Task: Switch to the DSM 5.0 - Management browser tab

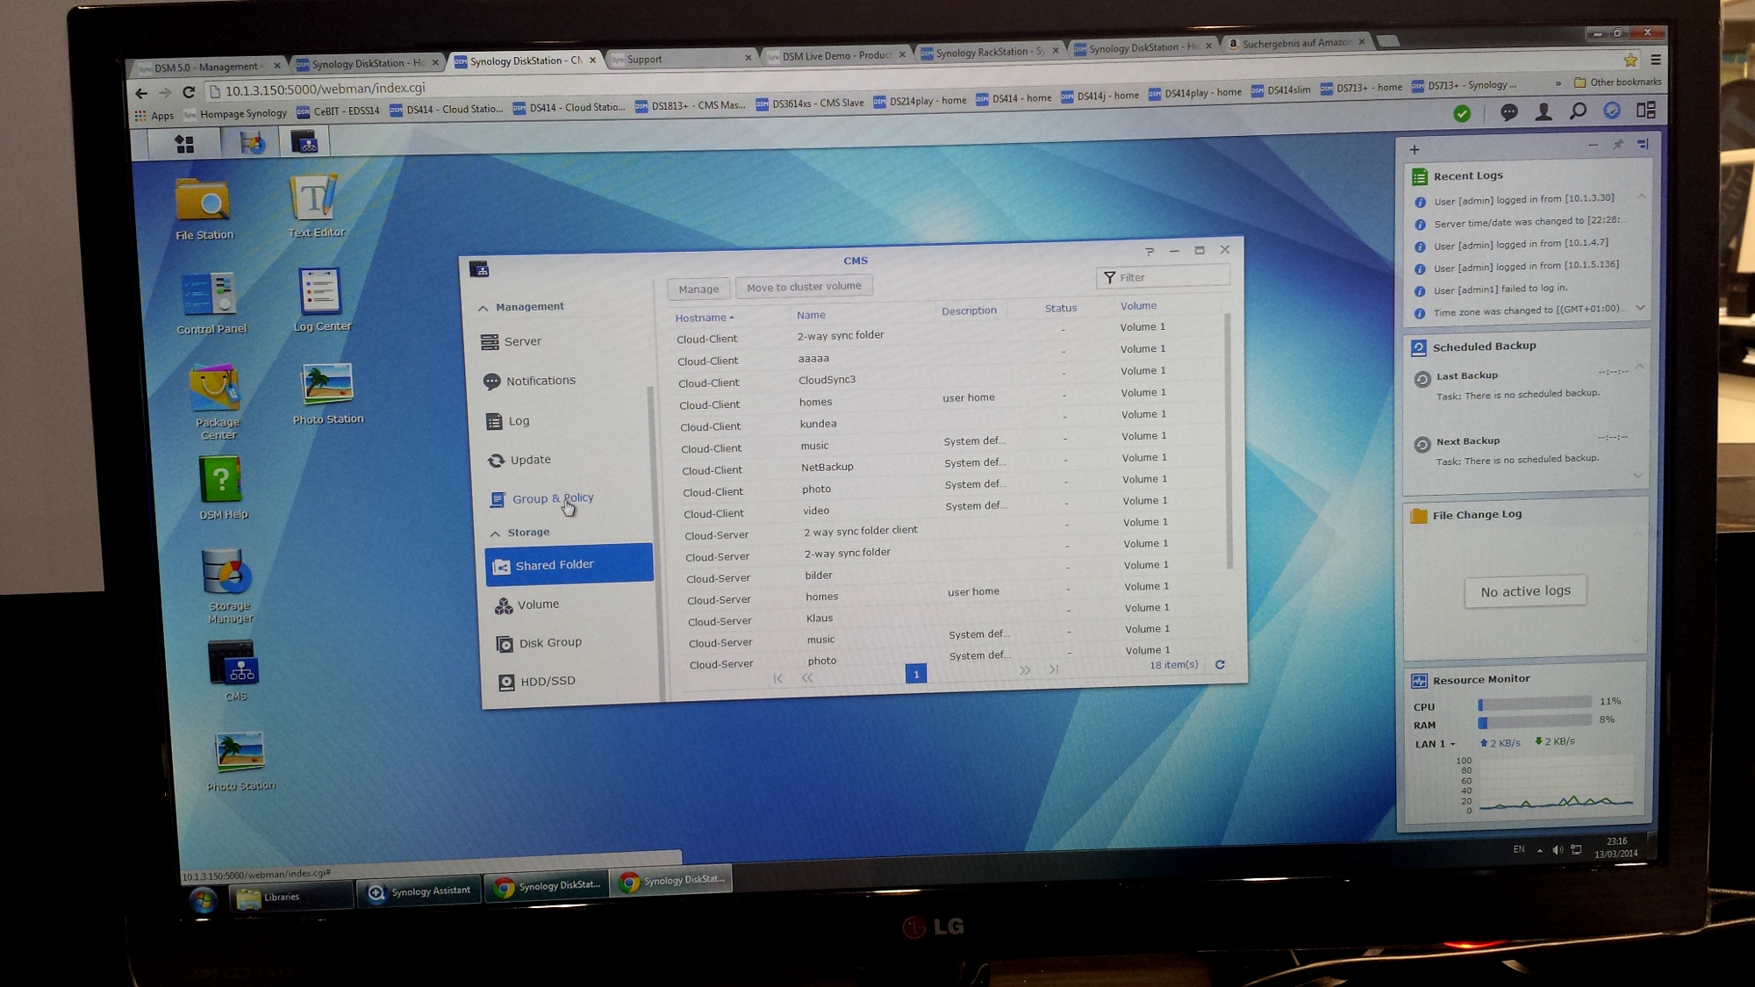Action: (x=206, y=67)
